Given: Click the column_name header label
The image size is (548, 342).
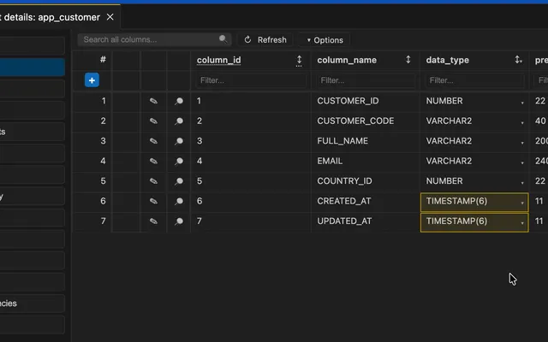Looking at the screenshot, I should click(x=347, y=60).
